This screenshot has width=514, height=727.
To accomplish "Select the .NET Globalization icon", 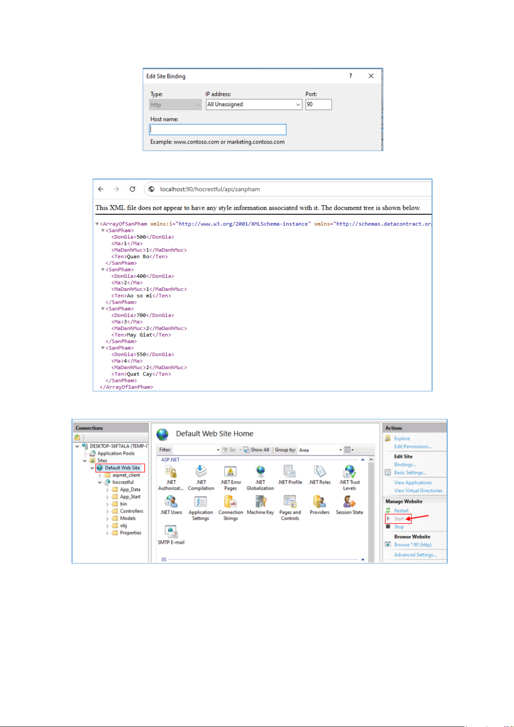I will pos(260,472).
